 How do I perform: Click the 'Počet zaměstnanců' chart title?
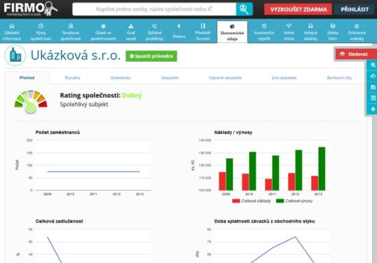click(x=58, y=132)
